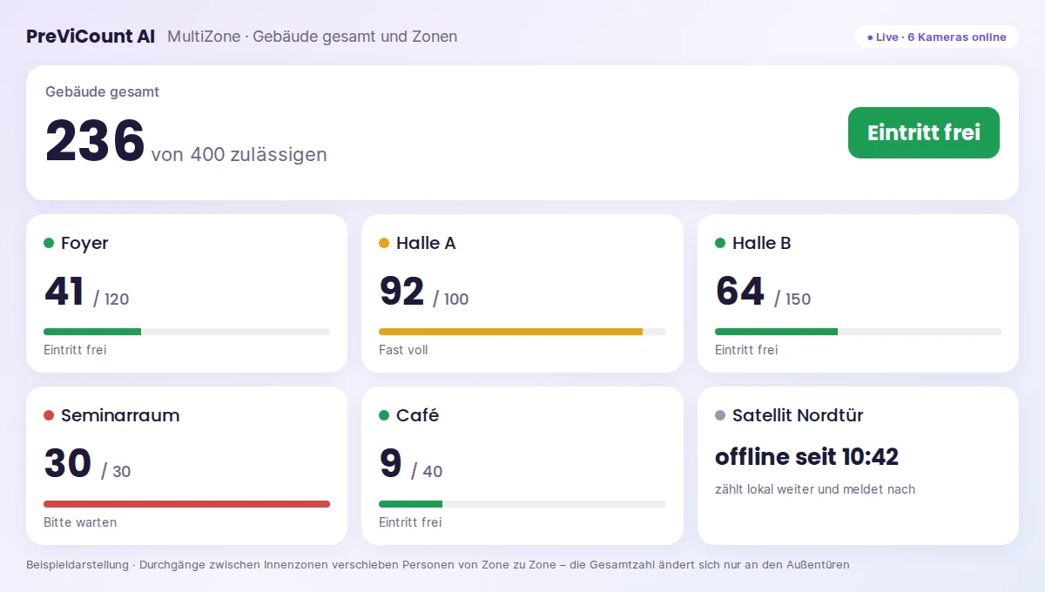The width and height of the screenshot is (1045, 592).
Task: Click the Gebäude gesamt label
Action: pos(103,91)
